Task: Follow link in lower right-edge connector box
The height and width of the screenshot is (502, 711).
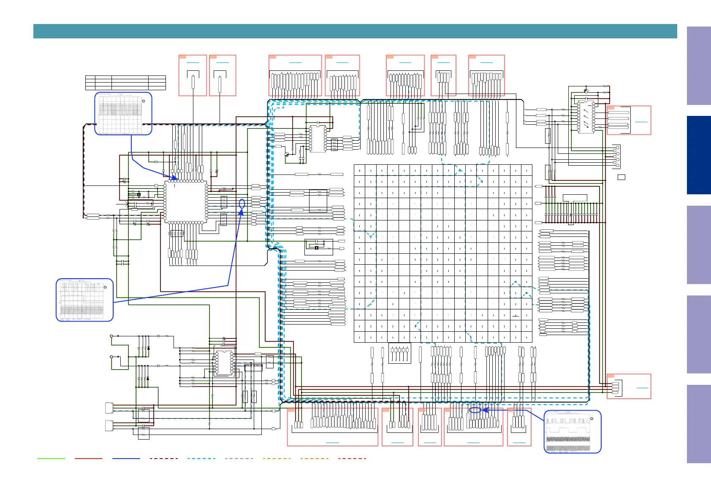Action: (x=643, y=388)
